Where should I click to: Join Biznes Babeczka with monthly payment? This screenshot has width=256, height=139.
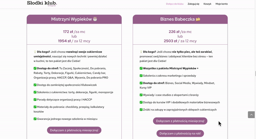[x=180, y=121]
